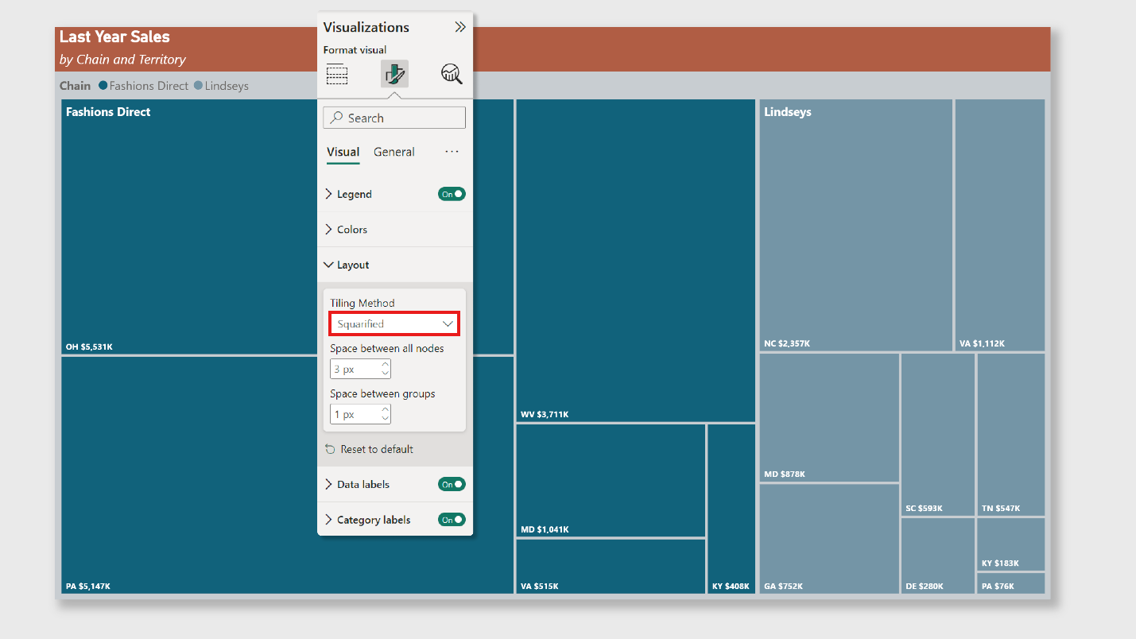The image size is (1136, 639).
Task: Switch to the General tab
Action: pos(394,152)
